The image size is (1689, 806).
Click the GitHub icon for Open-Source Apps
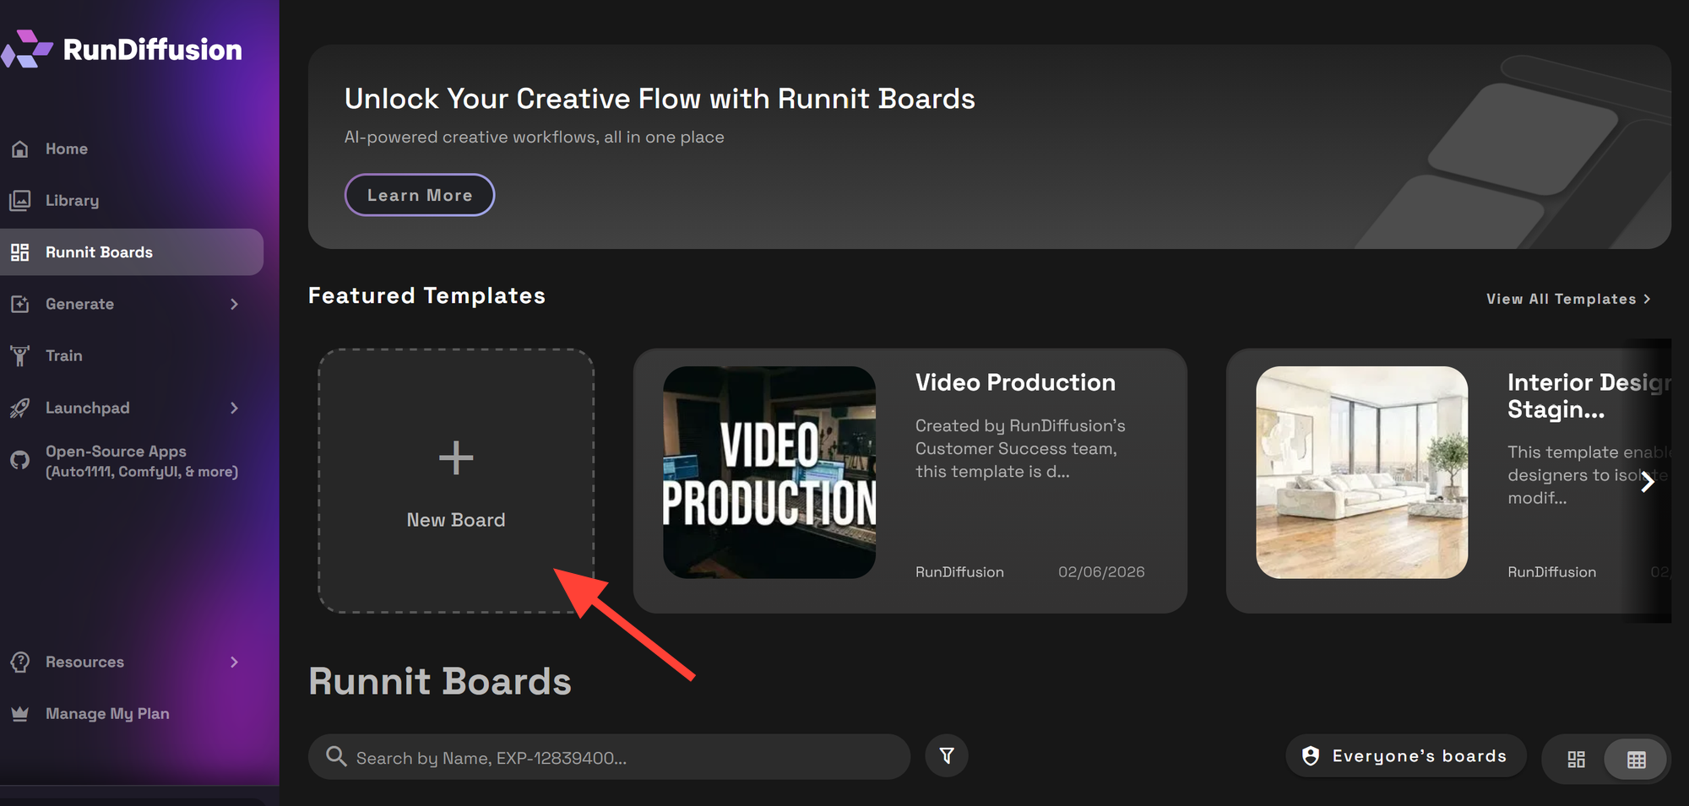tap(20, 460)
